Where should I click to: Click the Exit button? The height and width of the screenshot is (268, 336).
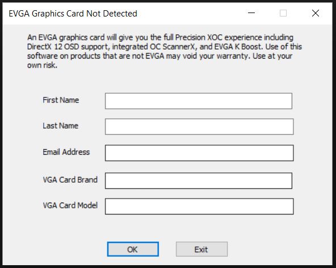click(201, 249)
